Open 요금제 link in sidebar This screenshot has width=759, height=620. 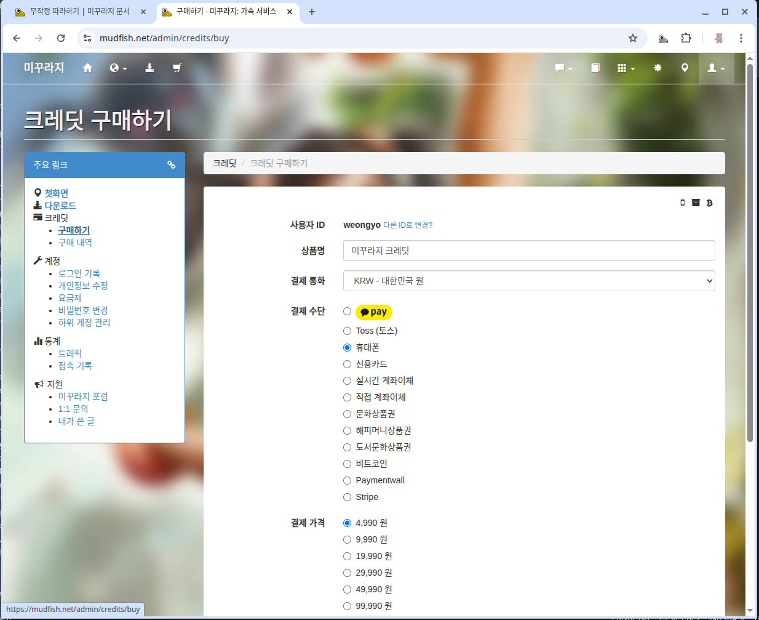[x=70, y=298]
